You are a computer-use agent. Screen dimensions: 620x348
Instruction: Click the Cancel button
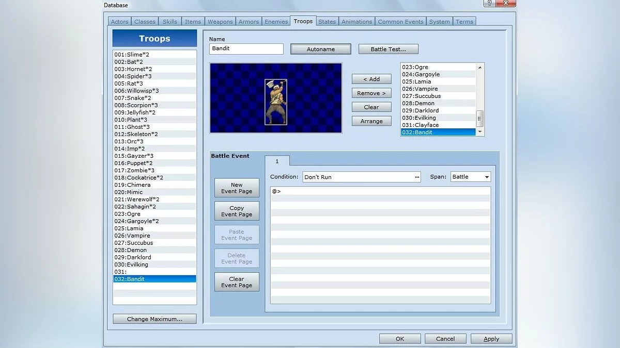pyautogui.click(x=445, y=339)
